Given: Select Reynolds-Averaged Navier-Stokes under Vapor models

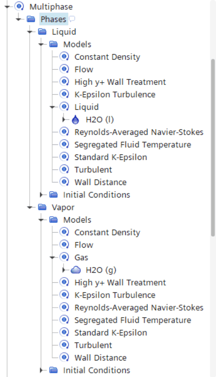Looking at the screenshot, I should pyautogui.click(x=139, y=308).
